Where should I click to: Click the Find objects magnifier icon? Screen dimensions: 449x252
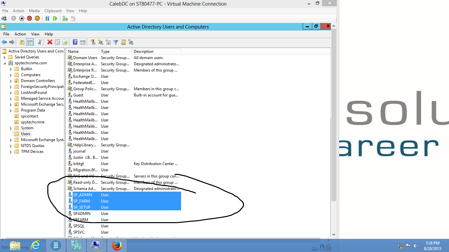click(x=123, y=42)
